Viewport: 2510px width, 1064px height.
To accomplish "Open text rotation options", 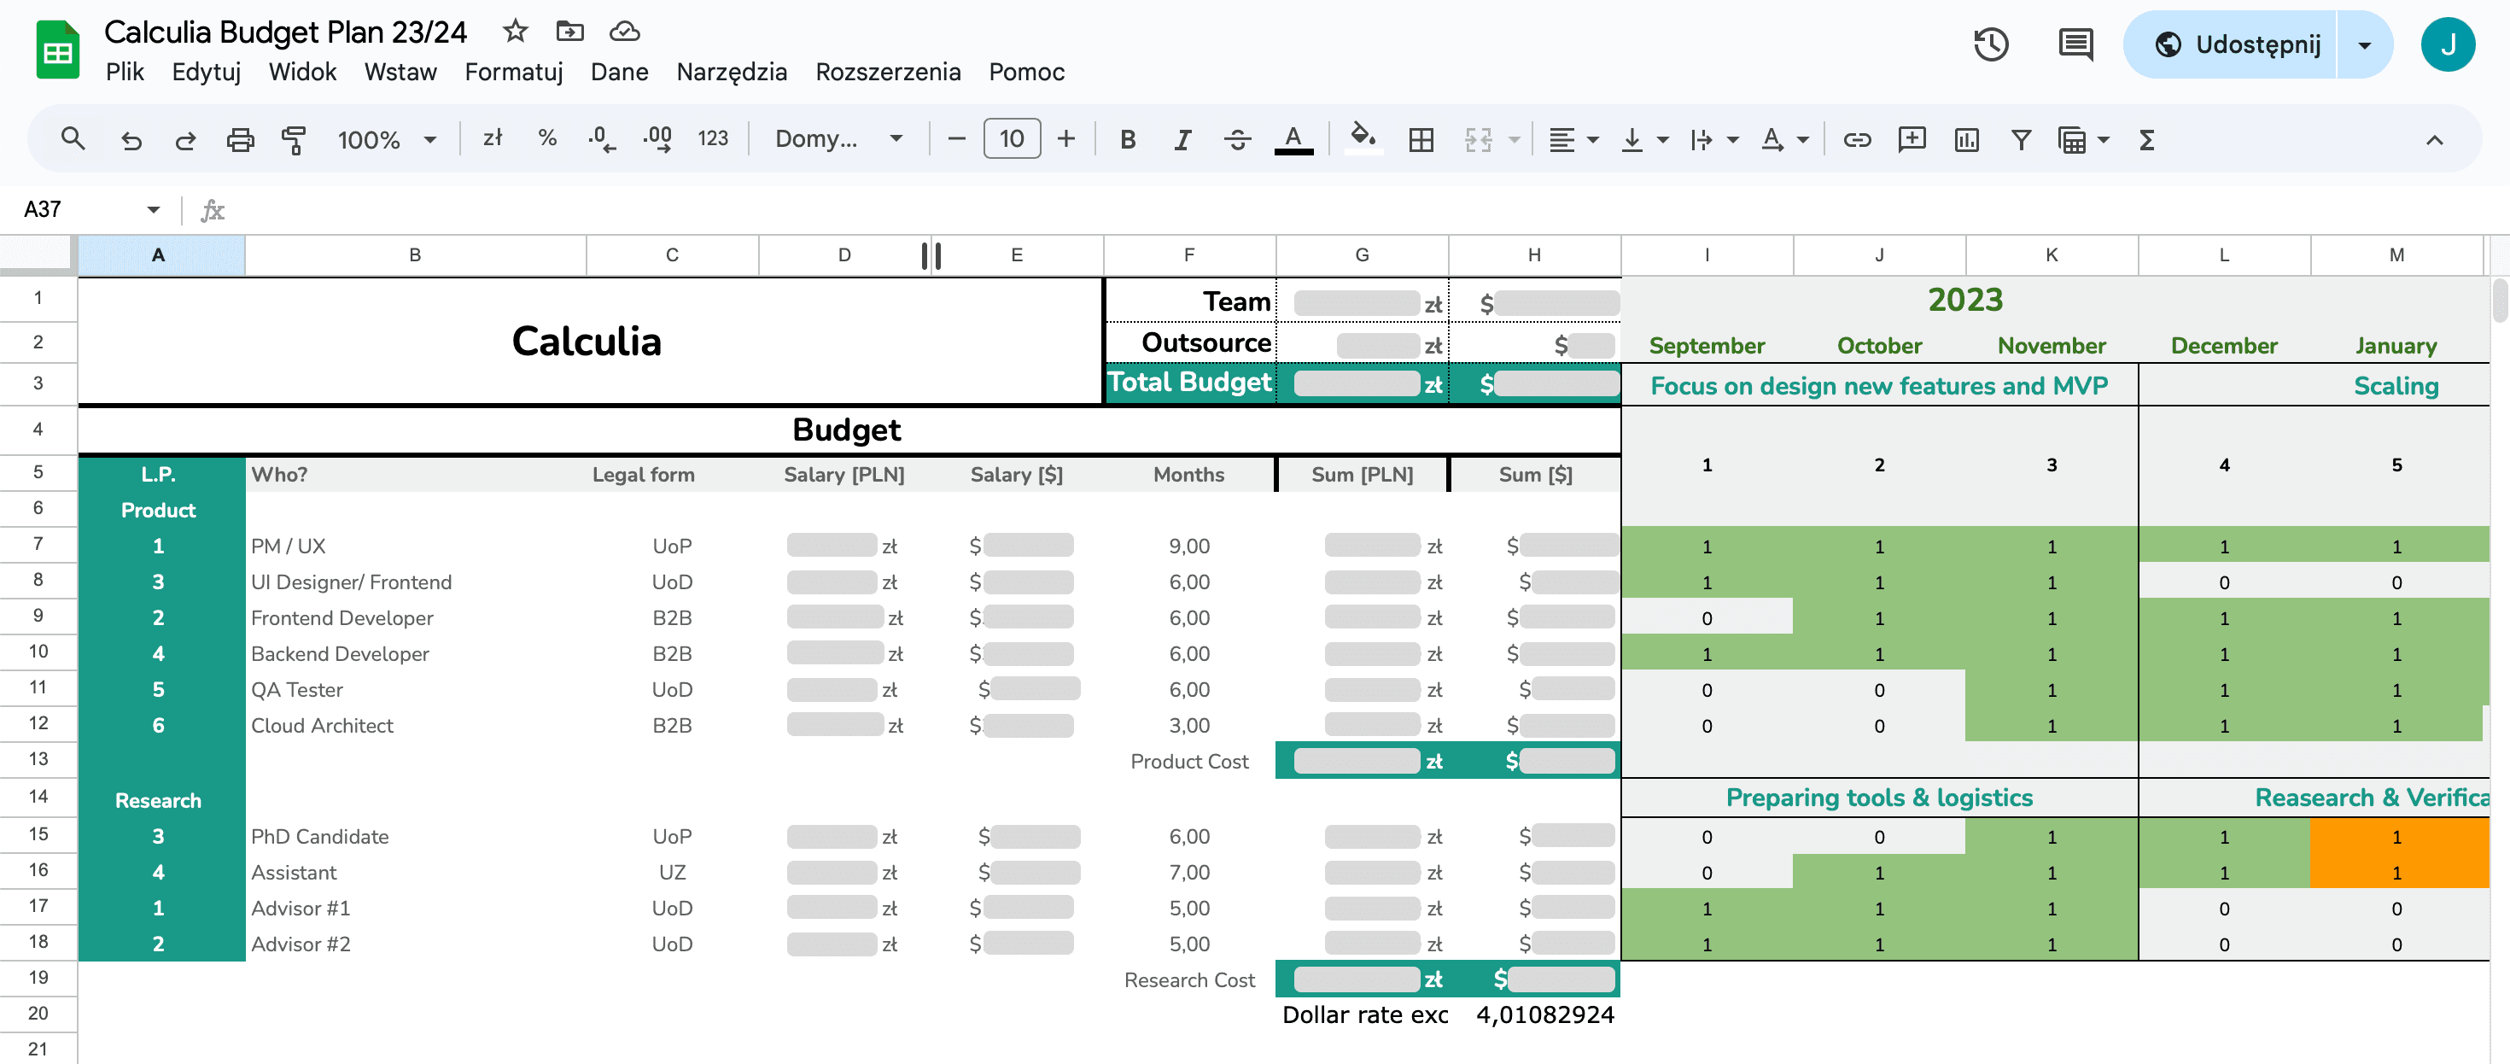I will 1784,139.
